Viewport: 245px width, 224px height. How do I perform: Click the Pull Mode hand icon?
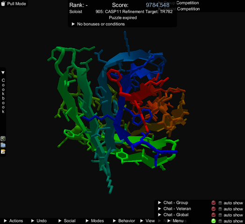pyautogui.click(x=3, y=3)
